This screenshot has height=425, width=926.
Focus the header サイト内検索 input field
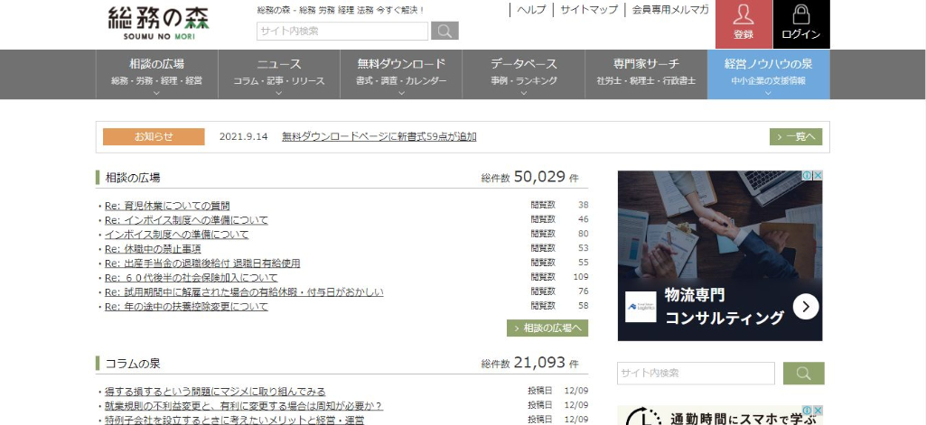pos(341,32)
